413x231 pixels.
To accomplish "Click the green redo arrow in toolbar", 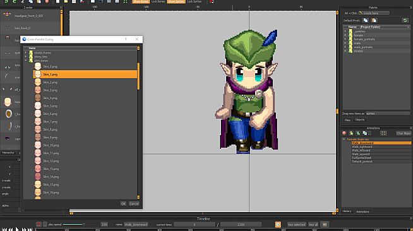I will pyautogui.click(x=15, y=1).
